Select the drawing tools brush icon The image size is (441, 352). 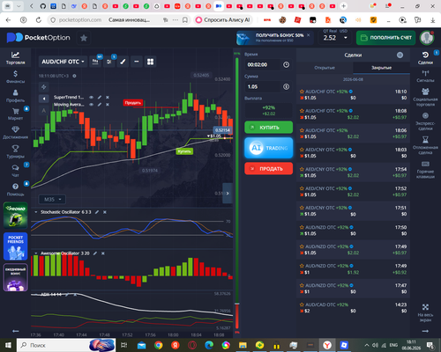123,62
